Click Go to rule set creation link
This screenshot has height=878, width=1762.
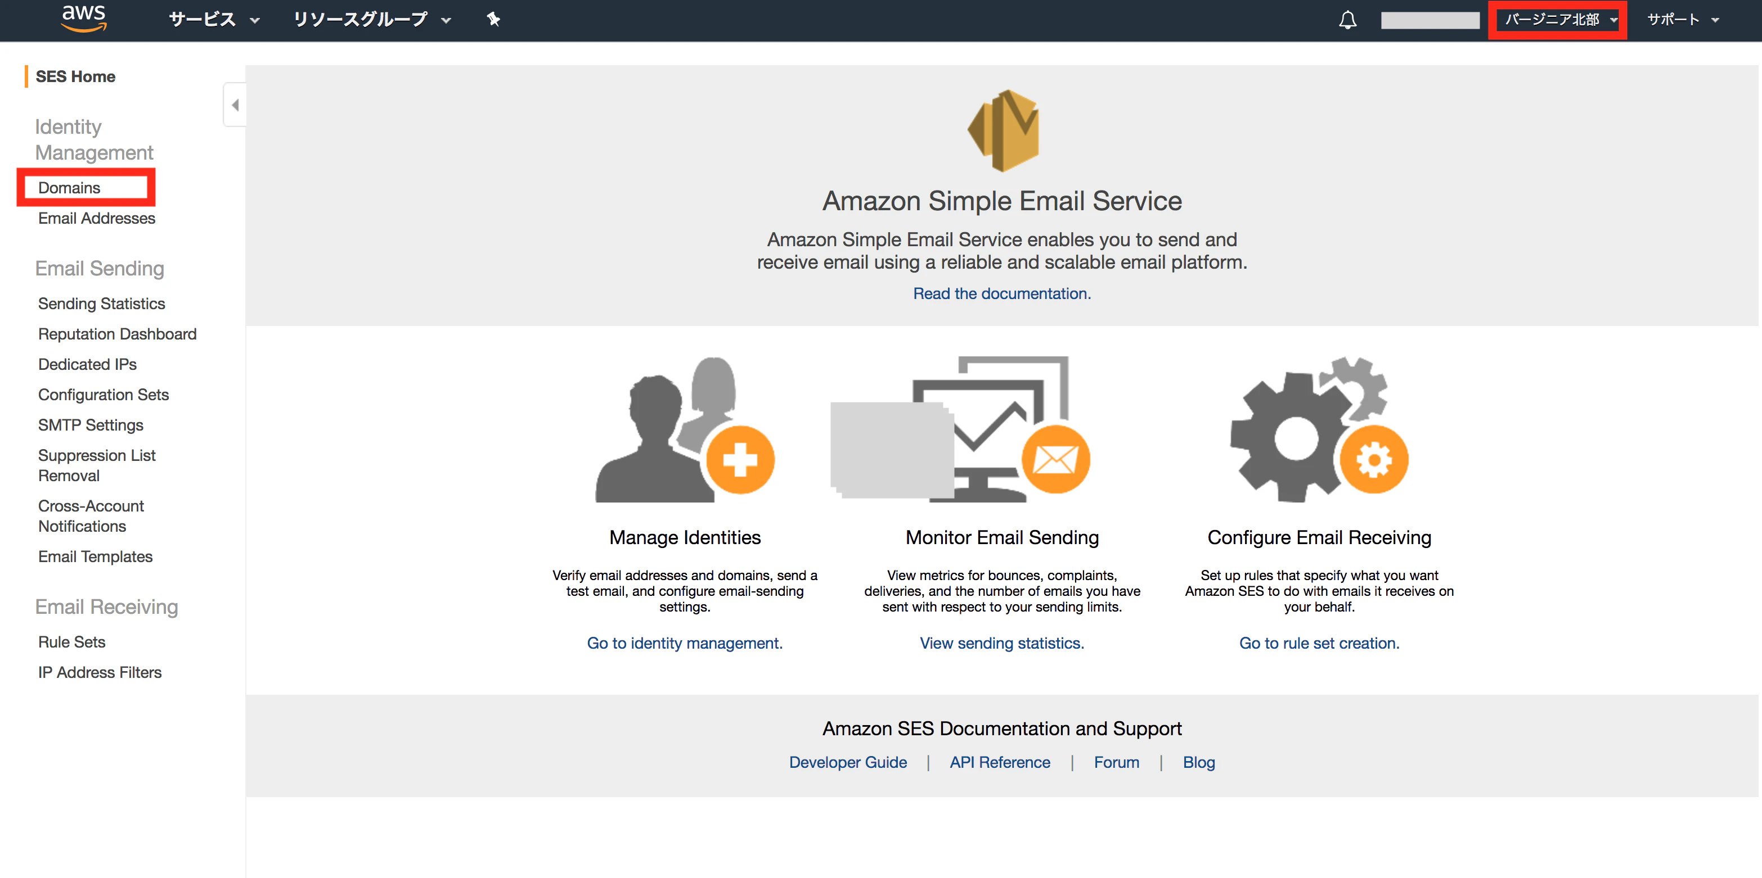pos(1319,643)
